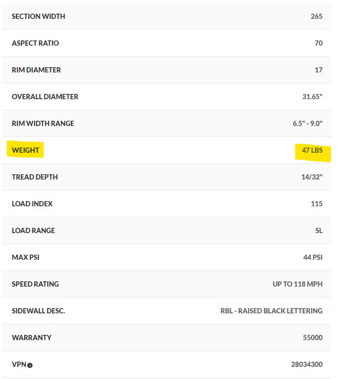Click the VPN info icon
The image size is (342, 379).
(x=30, y=365)
